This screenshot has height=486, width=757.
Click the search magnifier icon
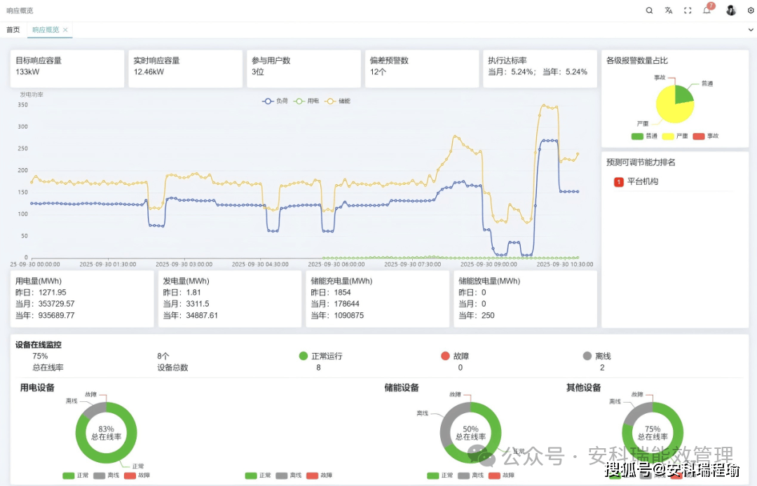pyautogui.click(x=649, y=11)
